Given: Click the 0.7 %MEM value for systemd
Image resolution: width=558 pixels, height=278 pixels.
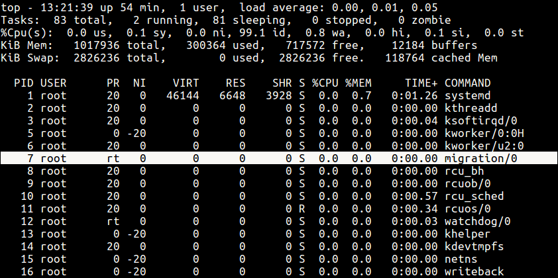Looking at the screenshot, I should coord(362,95).
